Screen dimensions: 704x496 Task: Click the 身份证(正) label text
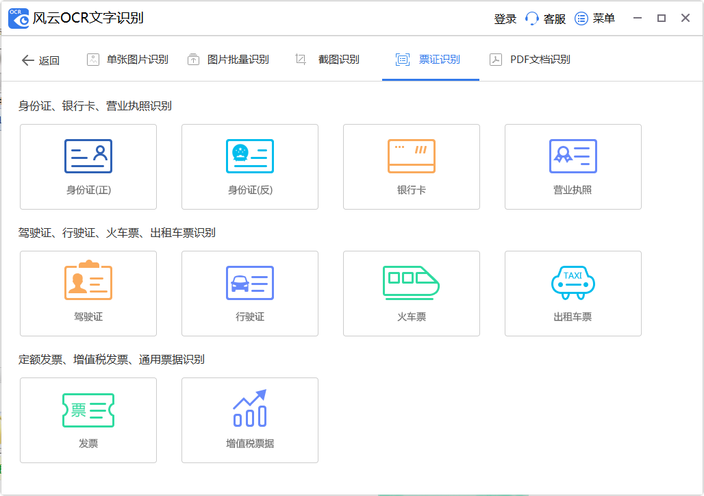[88, 190]
